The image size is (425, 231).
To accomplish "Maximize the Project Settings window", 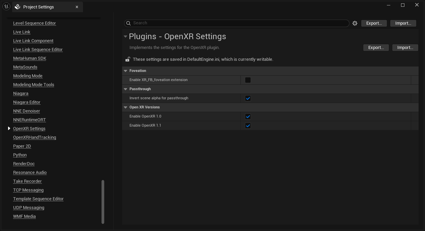I will pos(403,5).
